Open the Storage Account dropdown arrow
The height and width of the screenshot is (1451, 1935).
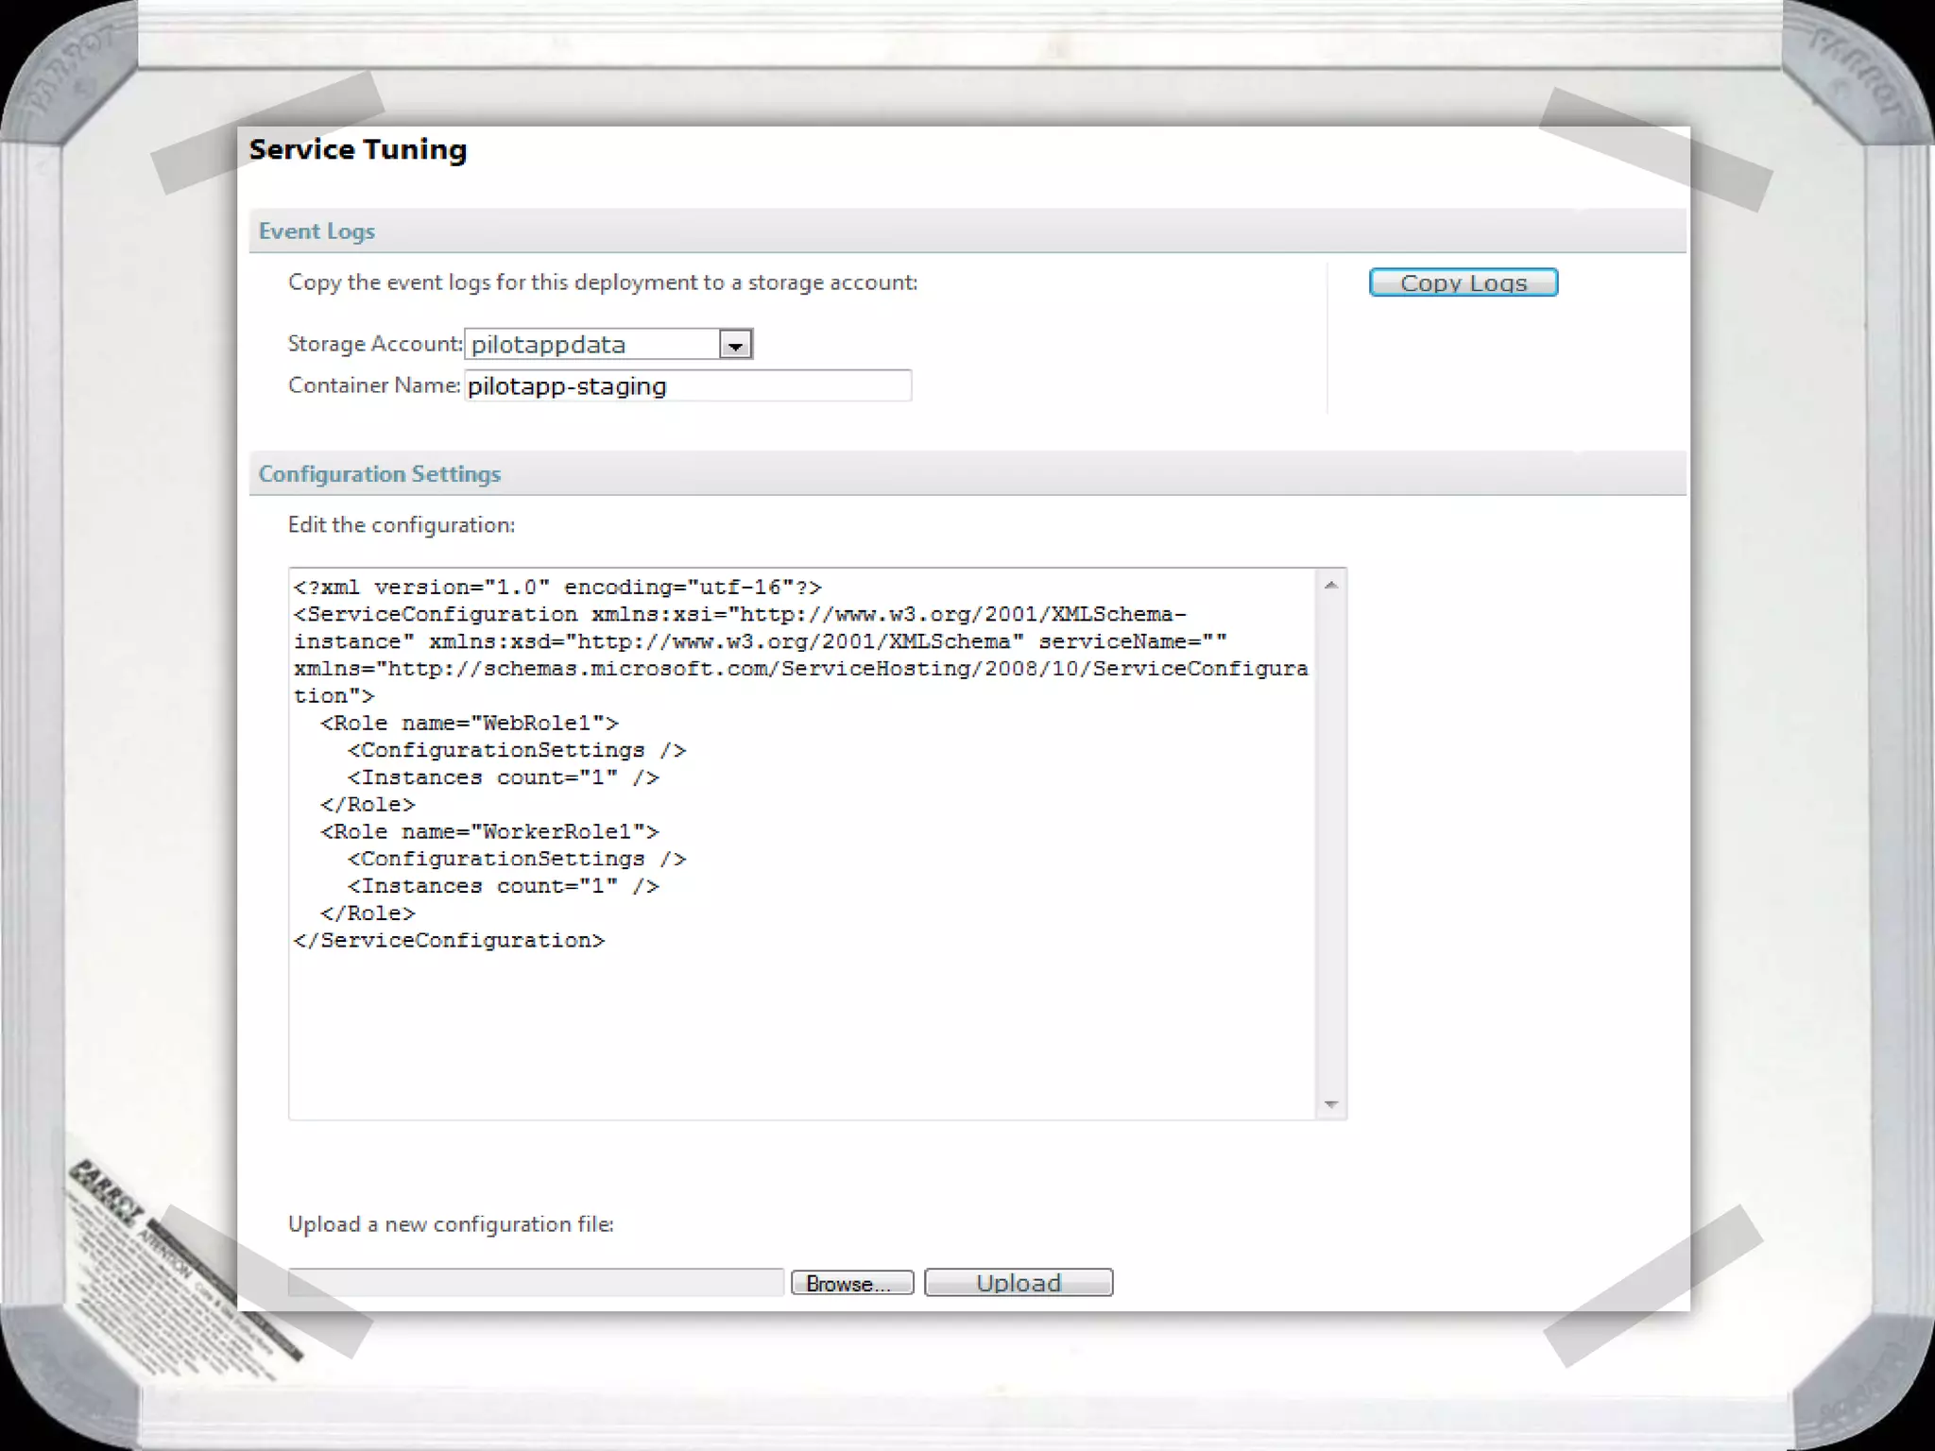tap(735, 345)
